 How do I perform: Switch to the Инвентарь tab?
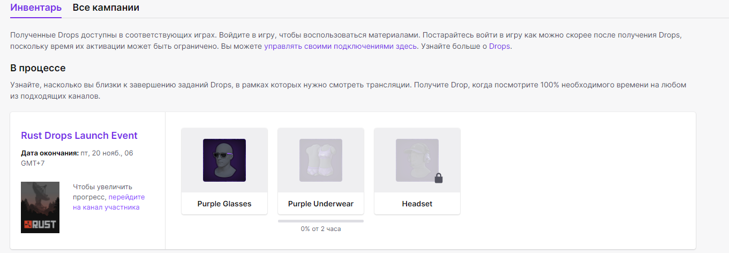pyautogui.click(x=36, y=8)
